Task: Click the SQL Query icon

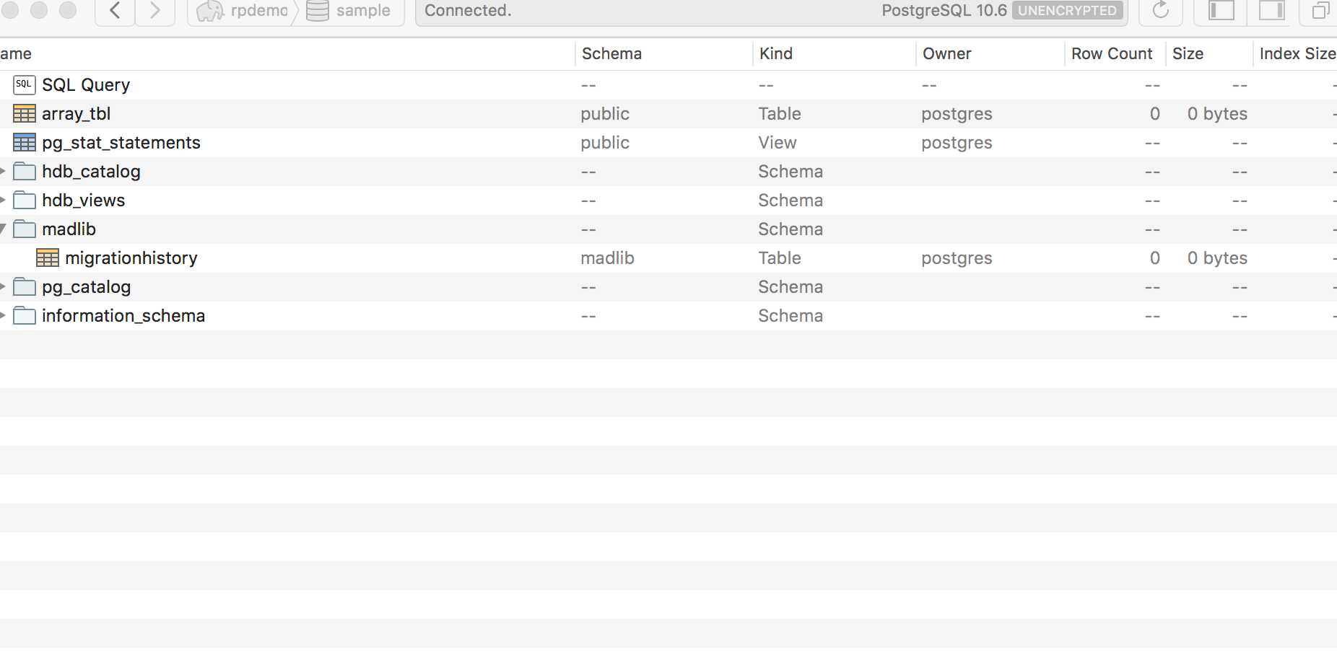Action: (25, 85)
